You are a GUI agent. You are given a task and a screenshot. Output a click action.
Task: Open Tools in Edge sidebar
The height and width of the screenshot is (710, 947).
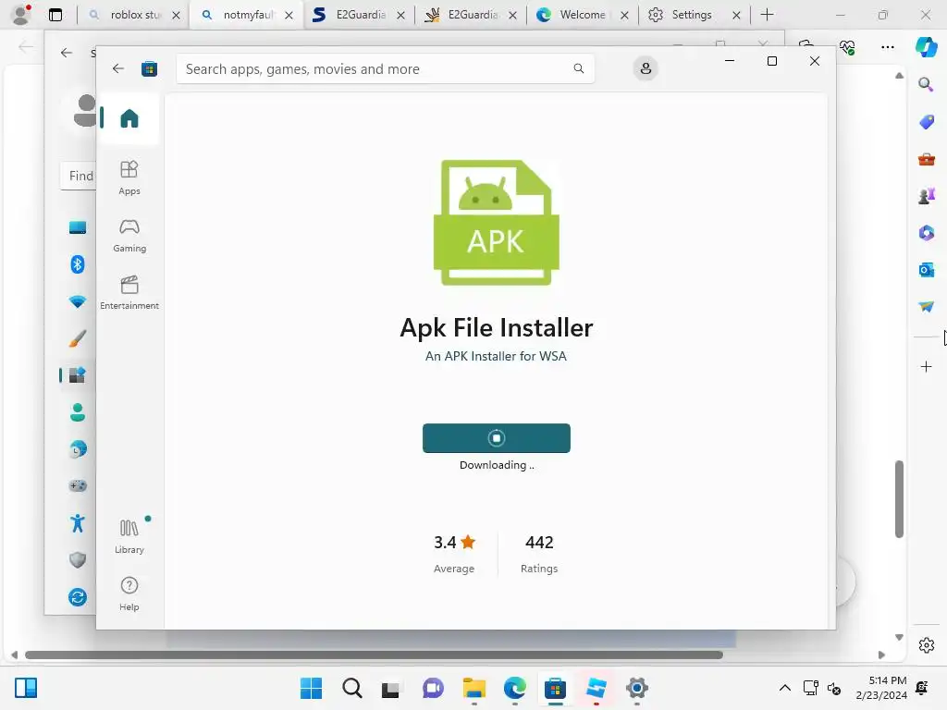927,159
